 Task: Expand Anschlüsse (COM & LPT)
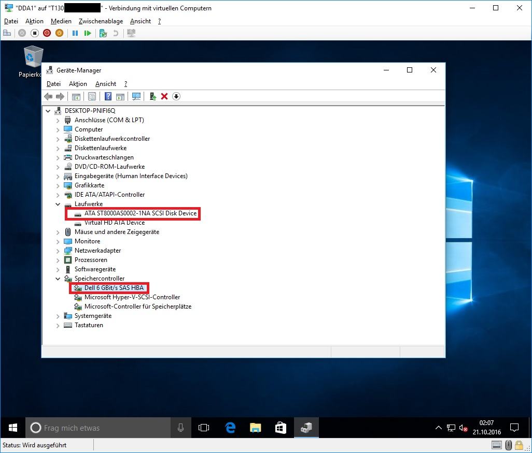[58, 120]
